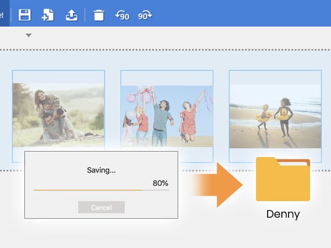The height and width of the screenshot is (248, 331).
Task: Click the export upload tray icon
Action: (x=72, y=15)
